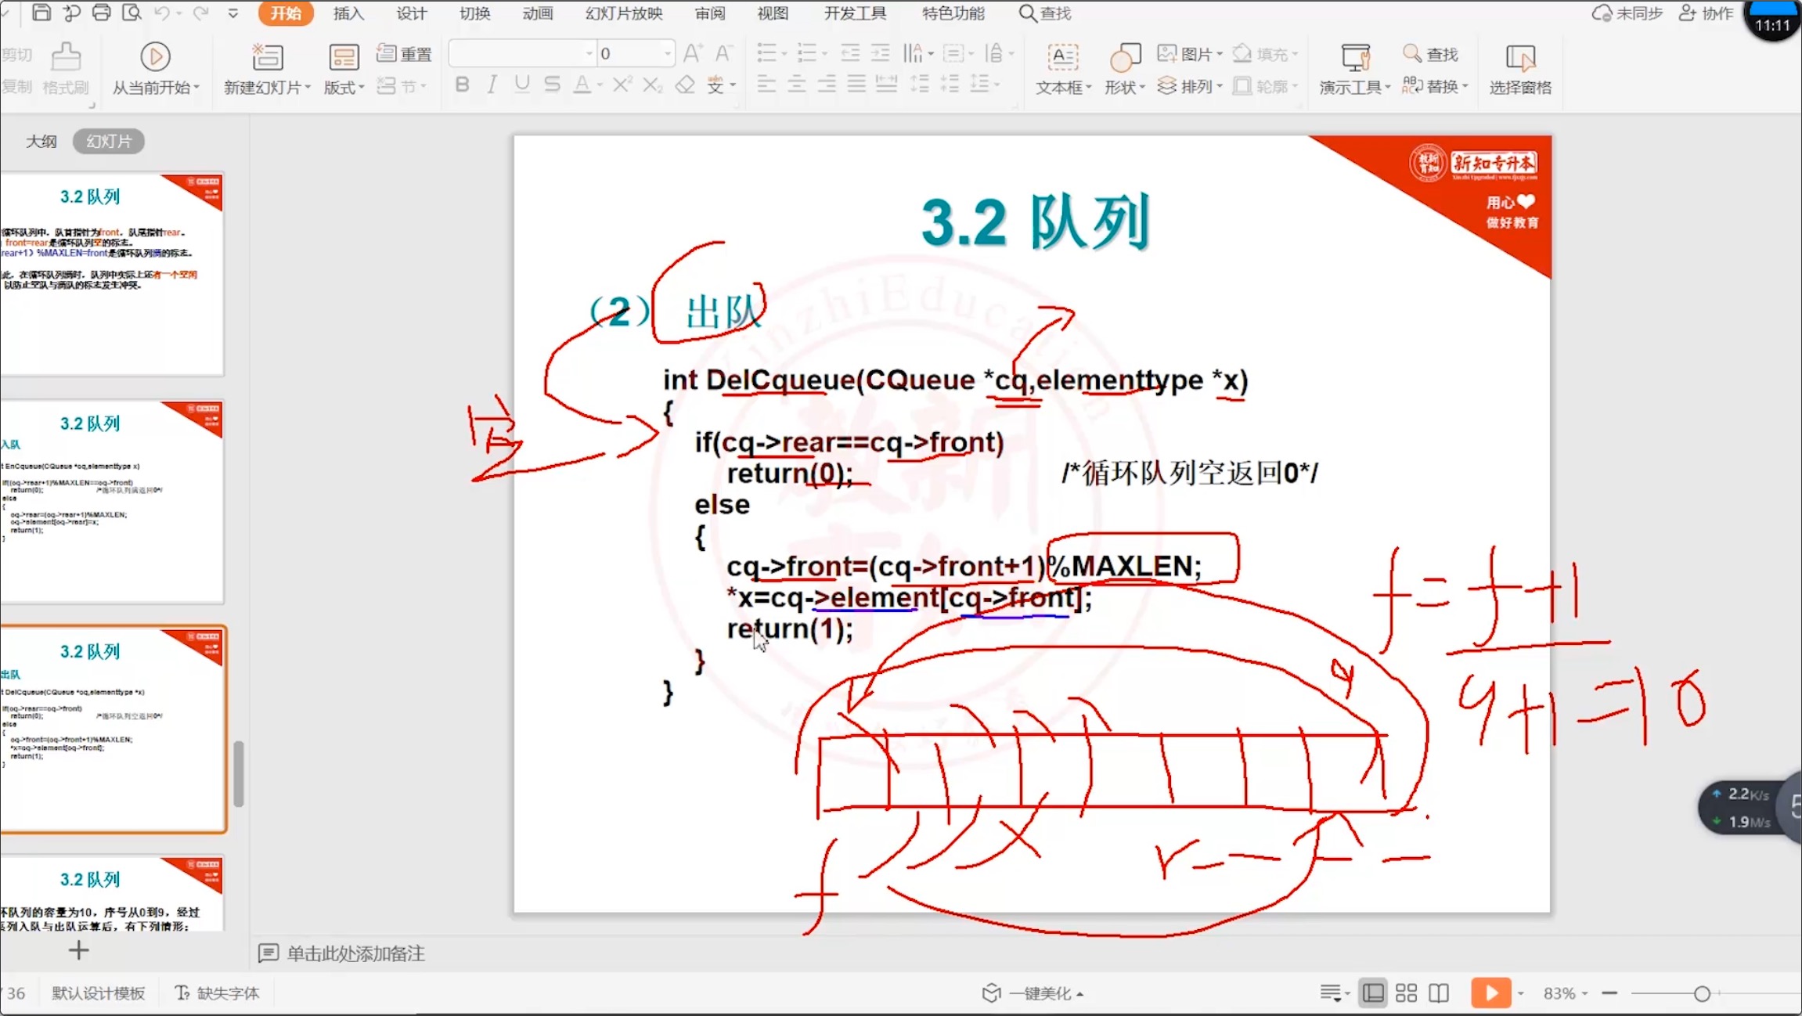
Task: Click the Save icon in quick access bar
Action: click(x=41, y=13)
